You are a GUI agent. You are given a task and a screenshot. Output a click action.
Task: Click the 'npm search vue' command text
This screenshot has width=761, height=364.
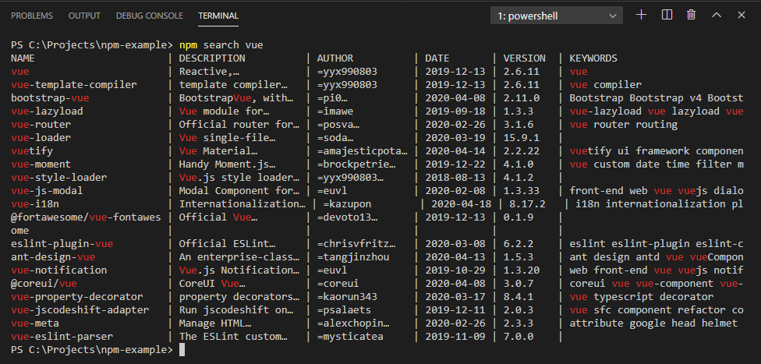pyautogui.click(x=221, y=46)
